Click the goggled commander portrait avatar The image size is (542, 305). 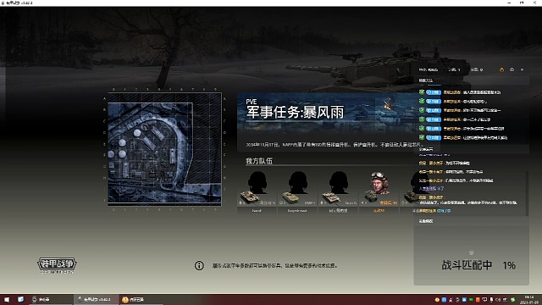[379, 183]
